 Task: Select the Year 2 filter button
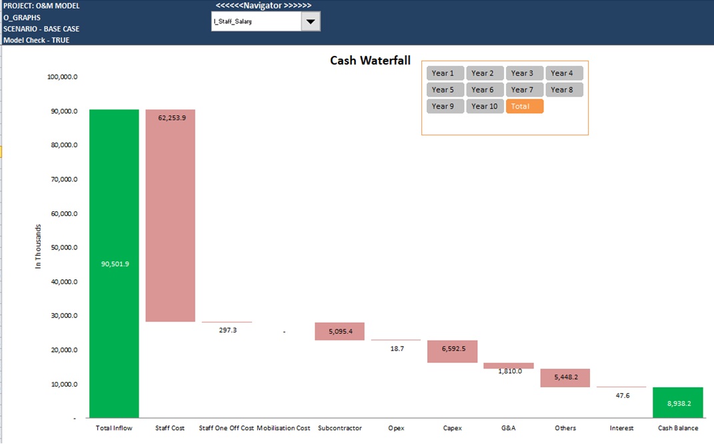click(485, 73)
